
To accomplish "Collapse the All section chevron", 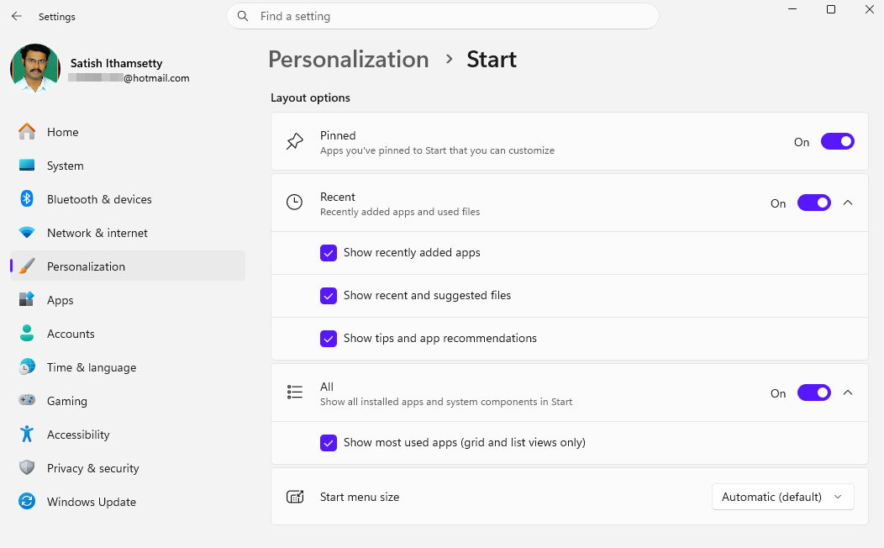I will click(x=847, y=393).
